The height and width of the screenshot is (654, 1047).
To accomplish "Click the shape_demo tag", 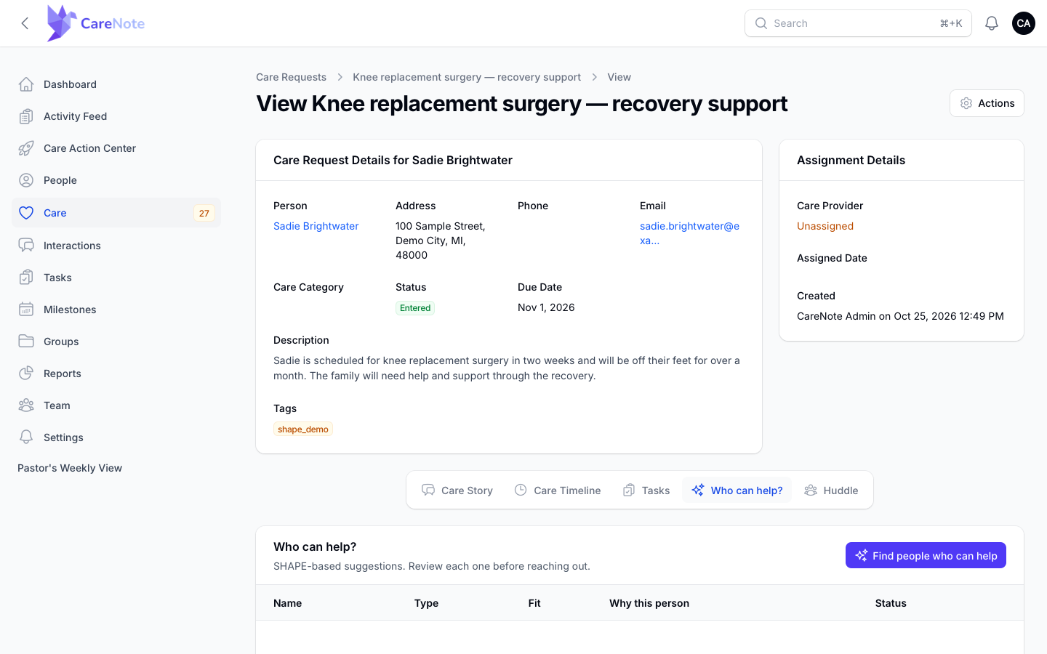I will pos(303,429).
